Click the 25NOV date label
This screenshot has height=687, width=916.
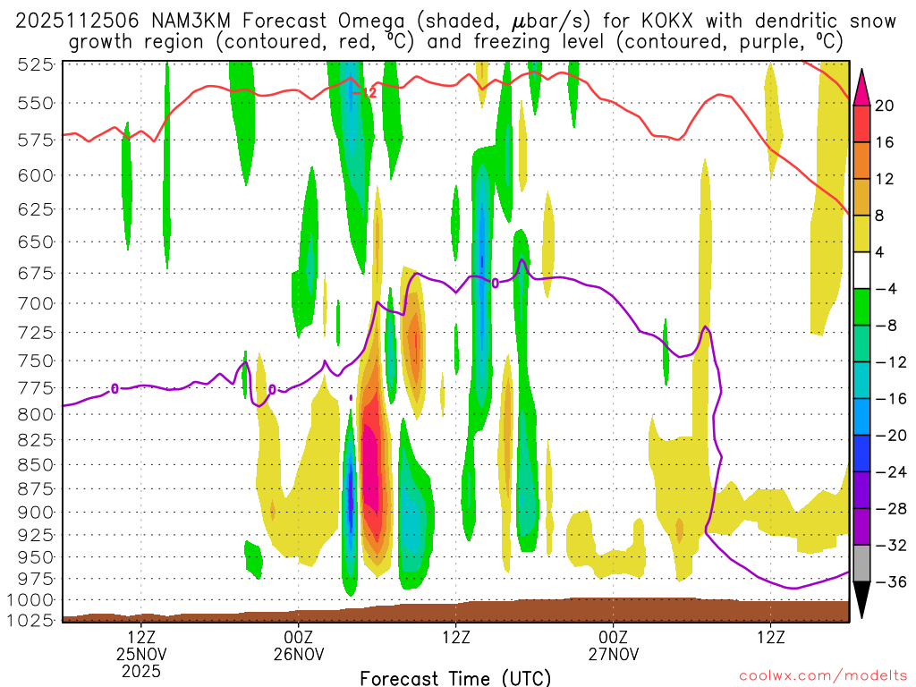[141, 654]
